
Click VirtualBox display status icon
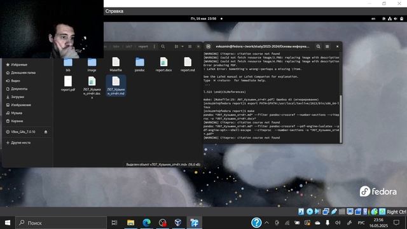(x=350, y=212)
